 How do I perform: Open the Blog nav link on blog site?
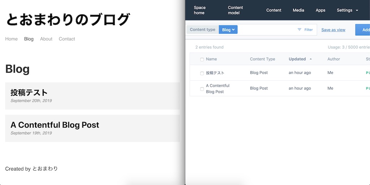click(x=29, y=39)
